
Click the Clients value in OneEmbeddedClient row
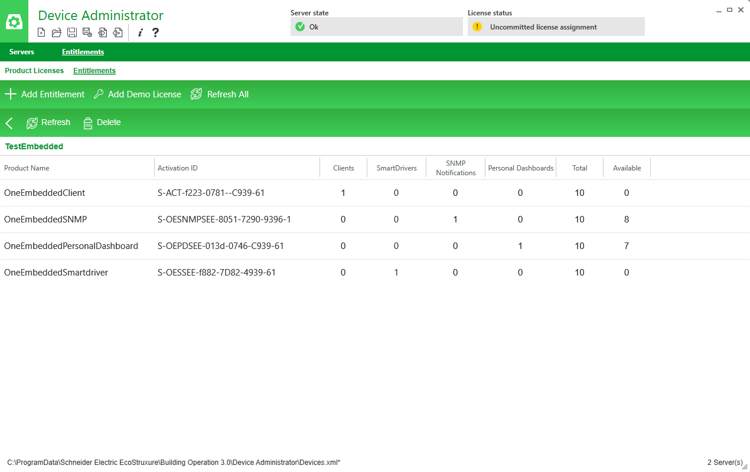pyautogui.click(x=343, y=193)
